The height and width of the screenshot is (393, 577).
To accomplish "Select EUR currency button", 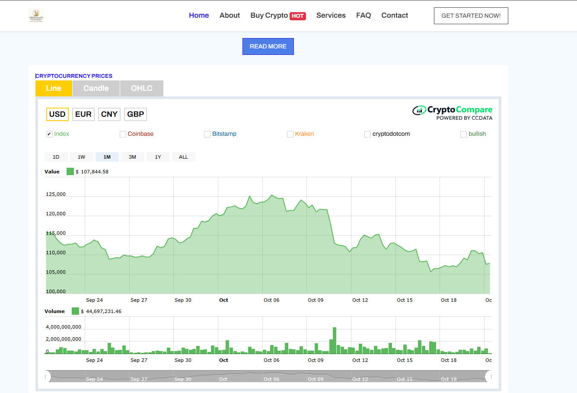I will (83, 114).
